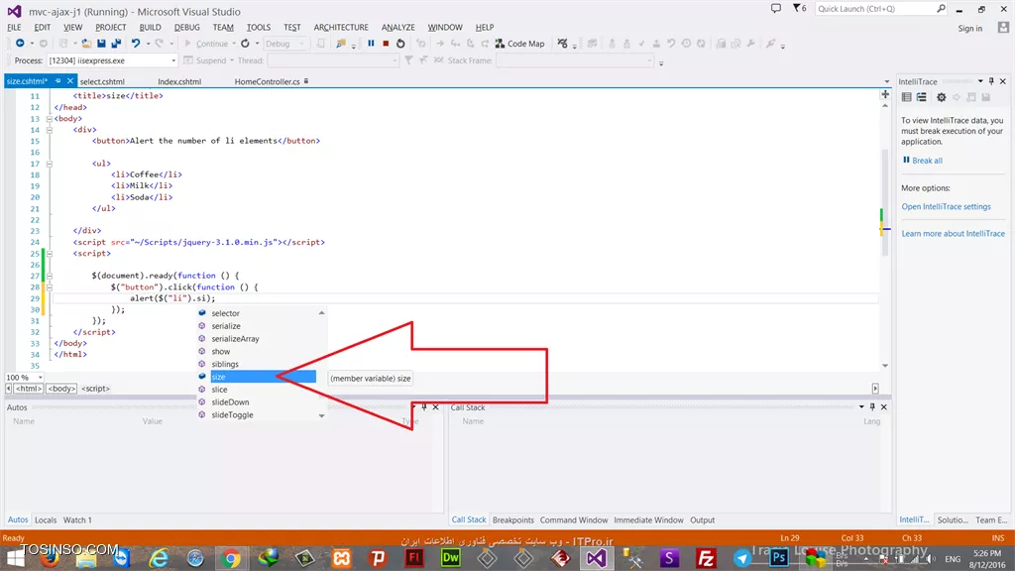The height and width of the screenshot is (571, 1015).
Task: Open the active documents list dropdown
Action: [x=886, y=81]
